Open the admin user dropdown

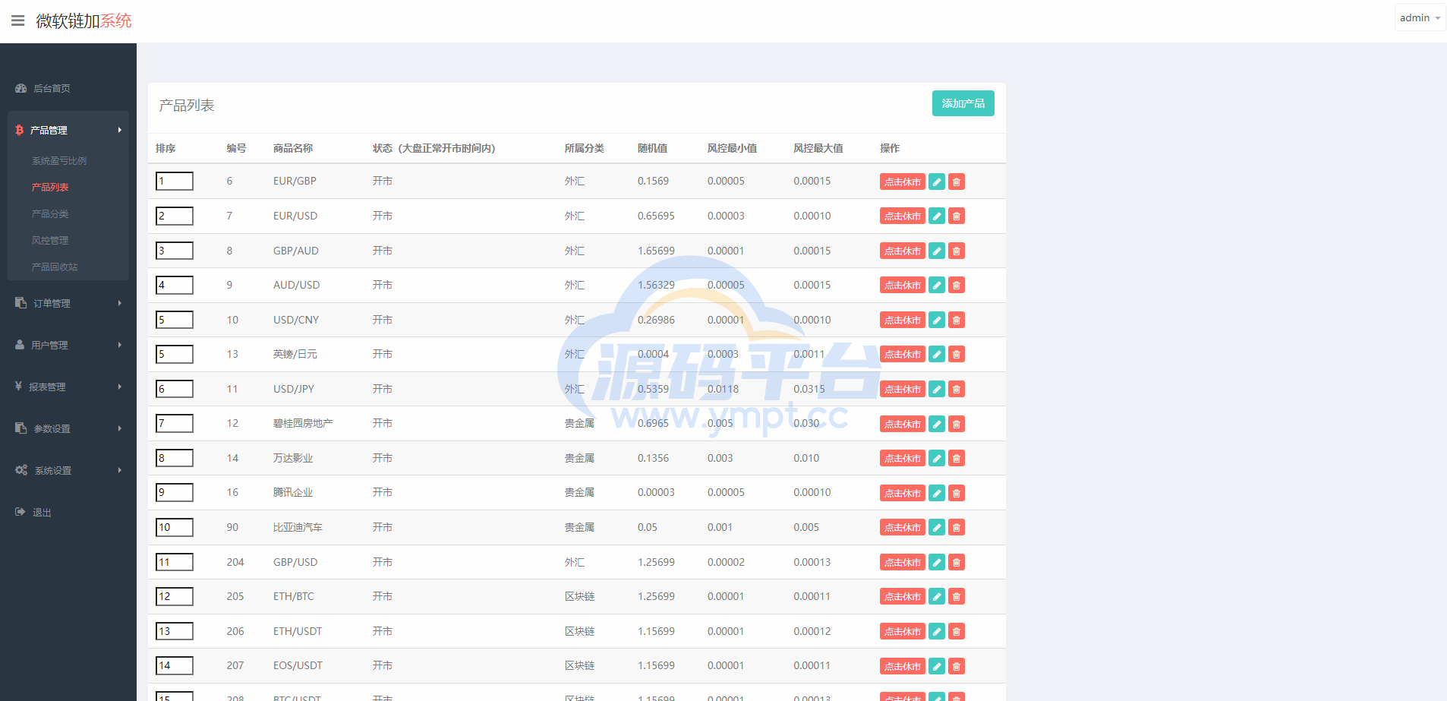click(1420, 17)
